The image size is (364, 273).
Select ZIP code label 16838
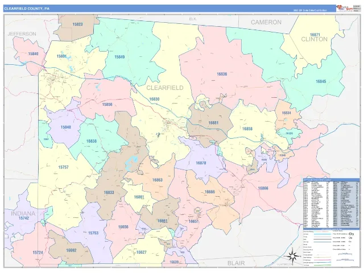tap(92, 141)
